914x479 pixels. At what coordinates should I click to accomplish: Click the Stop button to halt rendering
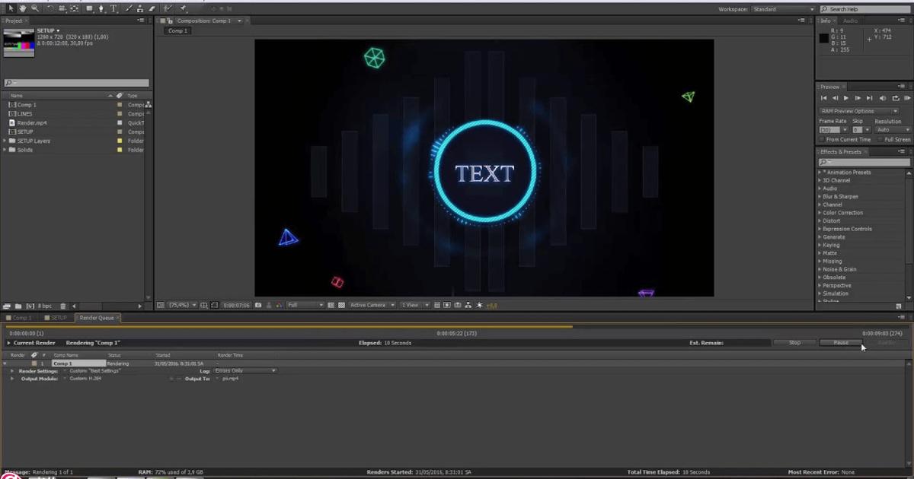click(794, 343)
